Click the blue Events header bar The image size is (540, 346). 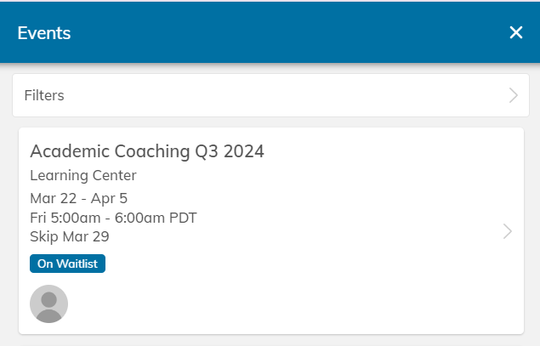click(x=270, y=32)
